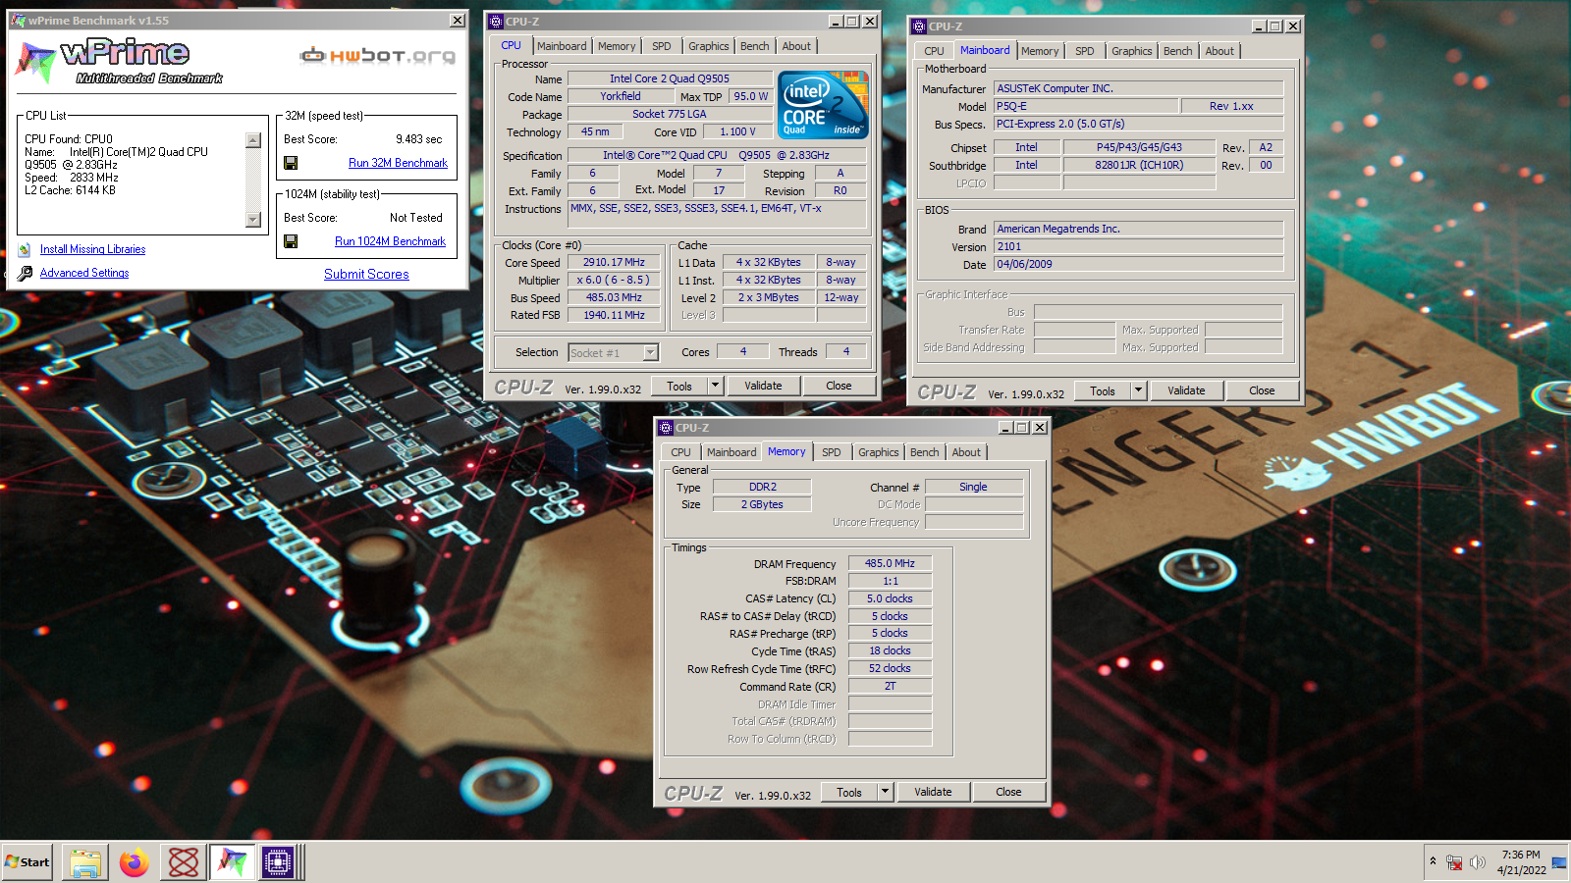Click the Rated FSB 1940.11 MHz value

coord(614,316)
